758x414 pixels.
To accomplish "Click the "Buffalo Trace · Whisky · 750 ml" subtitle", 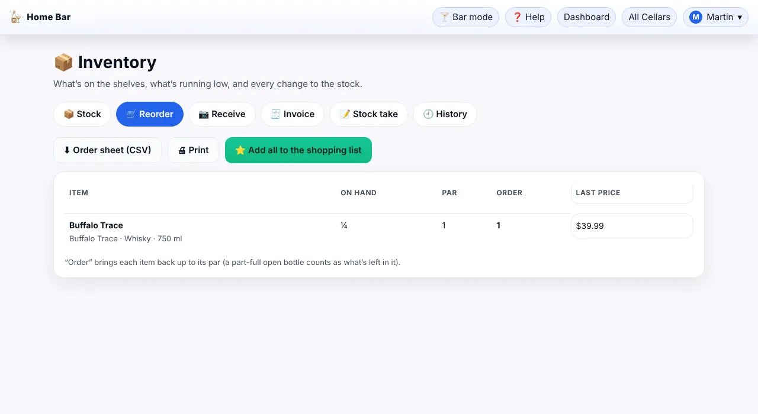I will (x=126, y=239).
